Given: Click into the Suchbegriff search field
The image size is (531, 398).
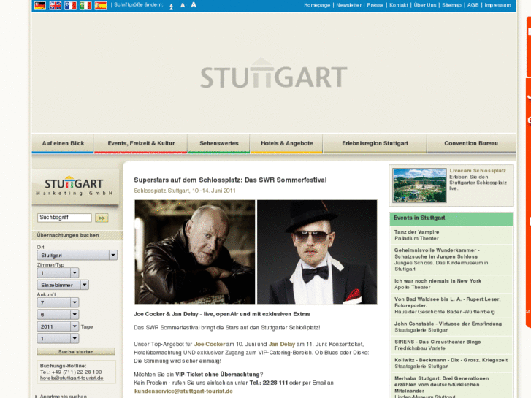Looking at the screenshot, I should tap(64, 218).
